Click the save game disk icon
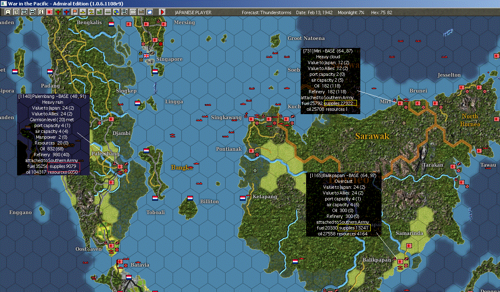The image size is (500, 292). (x=8, y=12)
